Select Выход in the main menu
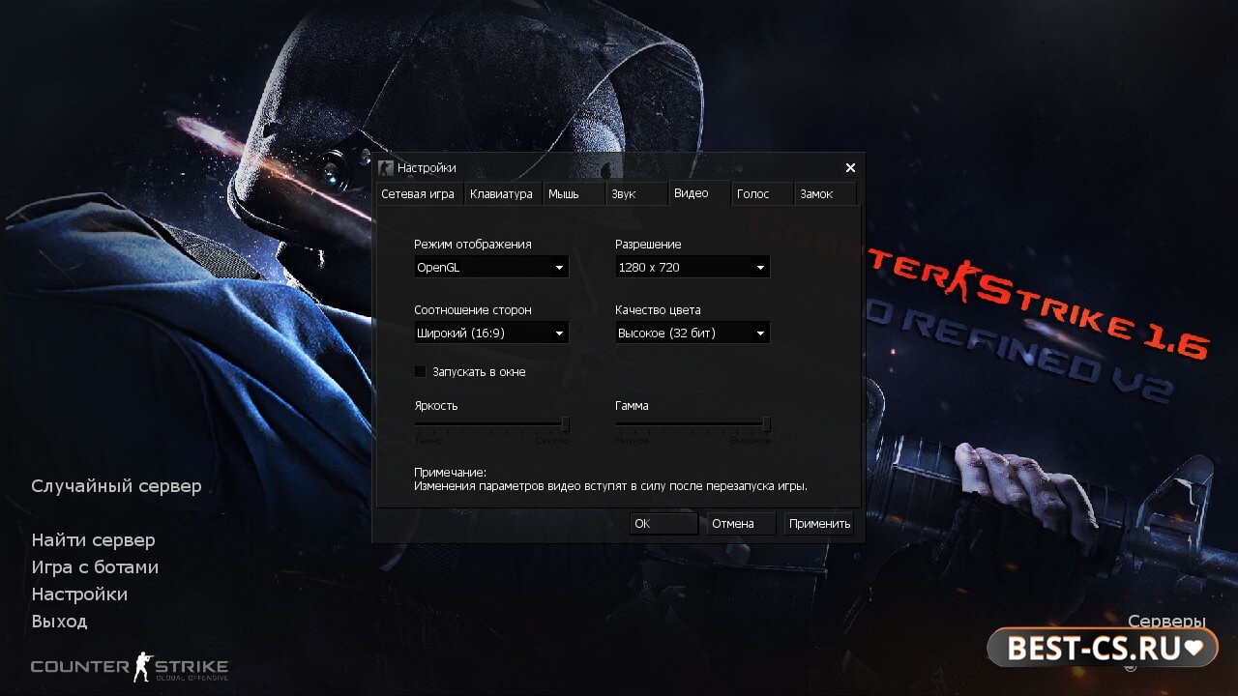Viewport: 1238px width, 696px height. [x=59, y=621]
